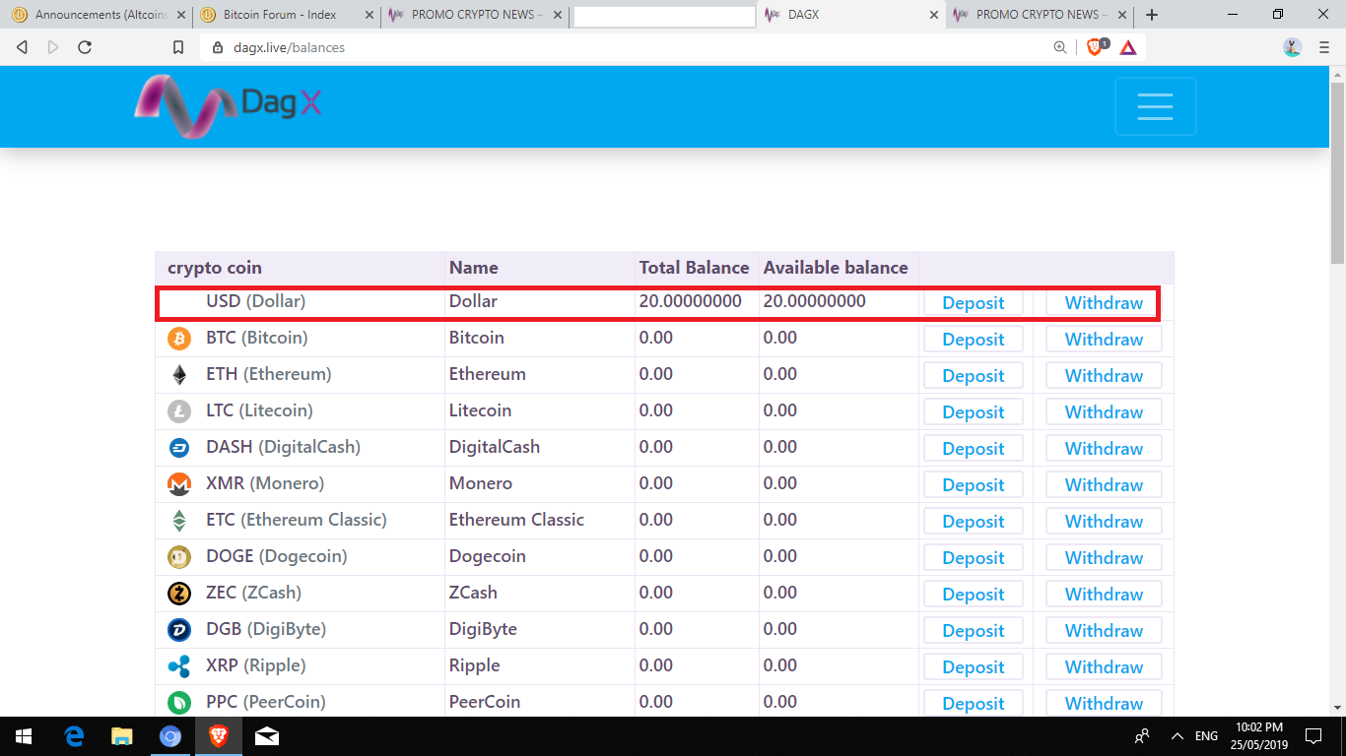Screen dimensions: 1346x756
Task: Reload the page with the refresh icon
Action: (85, 47)
